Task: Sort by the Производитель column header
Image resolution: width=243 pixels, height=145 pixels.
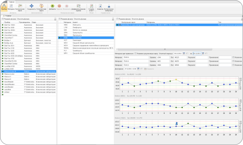Action: 25,22
